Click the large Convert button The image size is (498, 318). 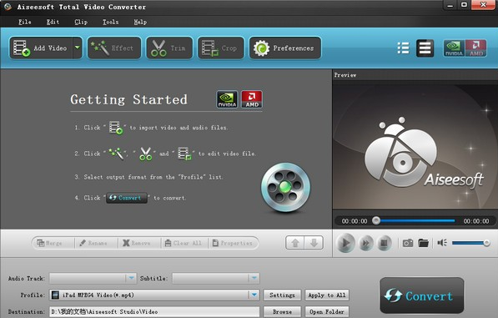422,295
